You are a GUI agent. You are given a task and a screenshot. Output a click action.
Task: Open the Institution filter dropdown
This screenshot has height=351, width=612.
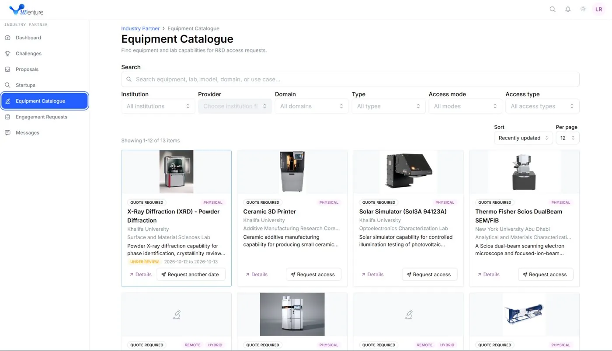point(158,106)
